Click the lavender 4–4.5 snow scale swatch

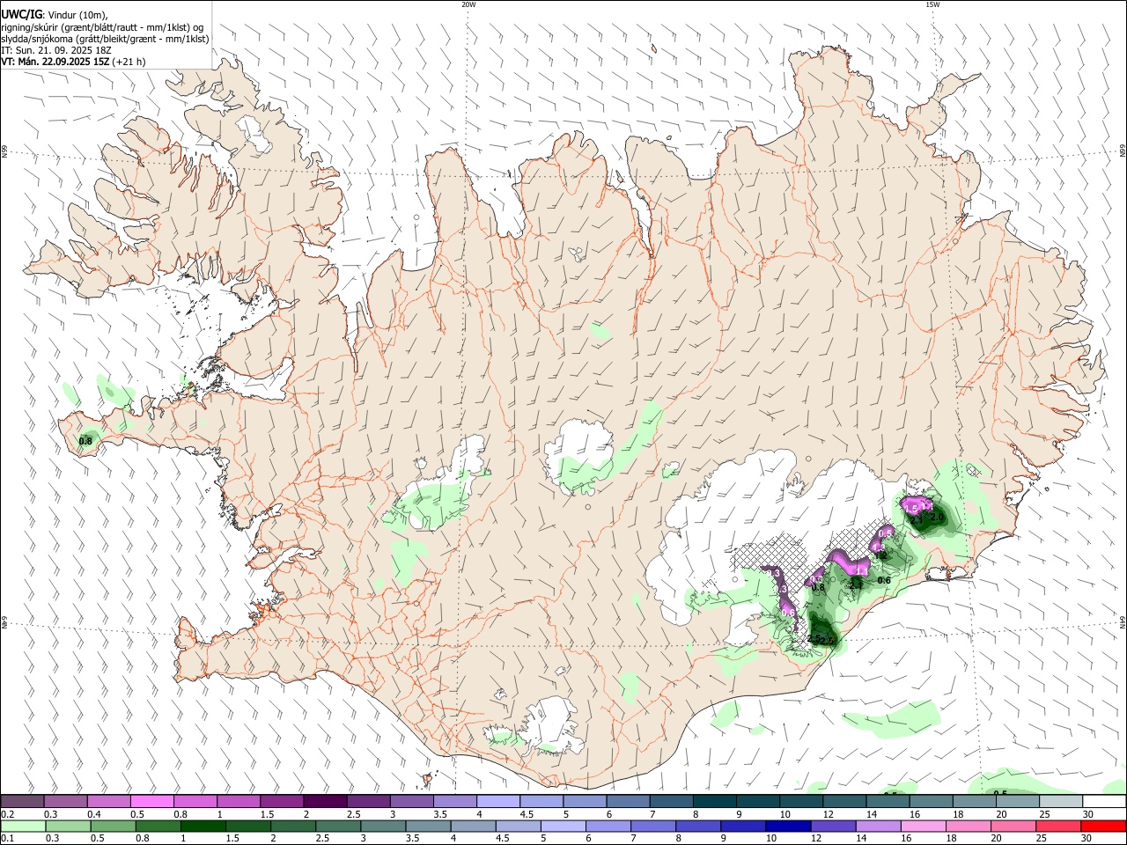(499, 802)
